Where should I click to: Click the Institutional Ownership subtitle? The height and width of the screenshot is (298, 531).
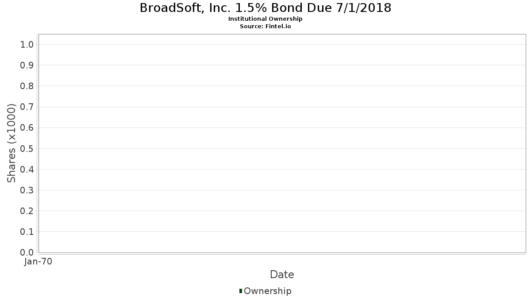pyautogui.click(x=265, y=19)
